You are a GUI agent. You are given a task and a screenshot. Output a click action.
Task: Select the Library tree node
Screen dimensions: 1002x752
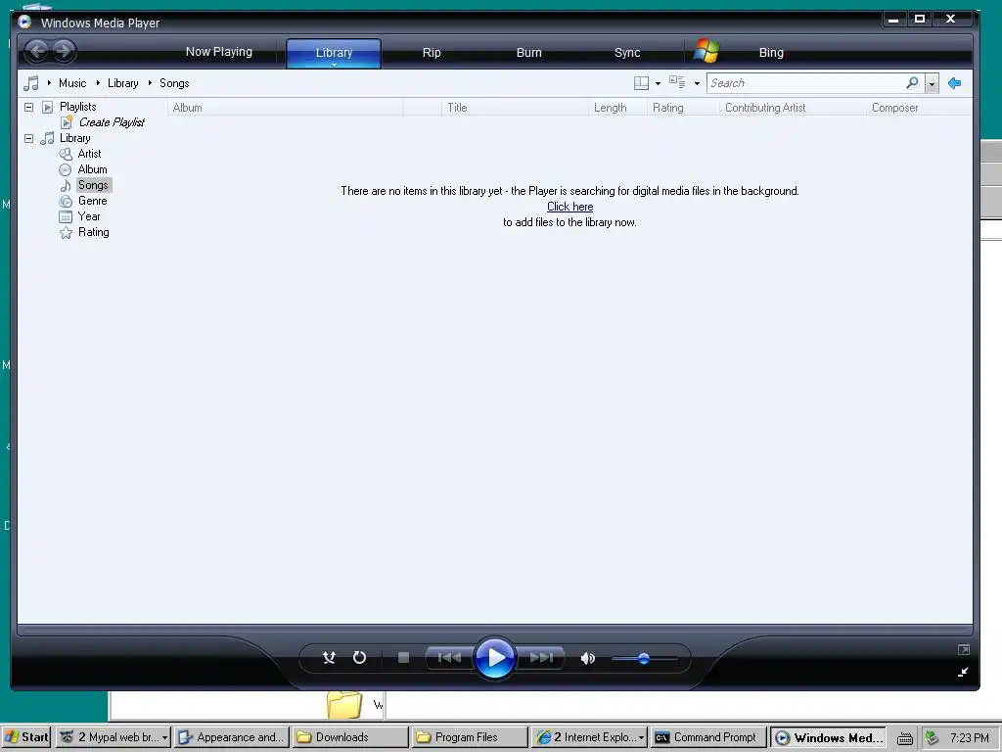coord(74,138)
